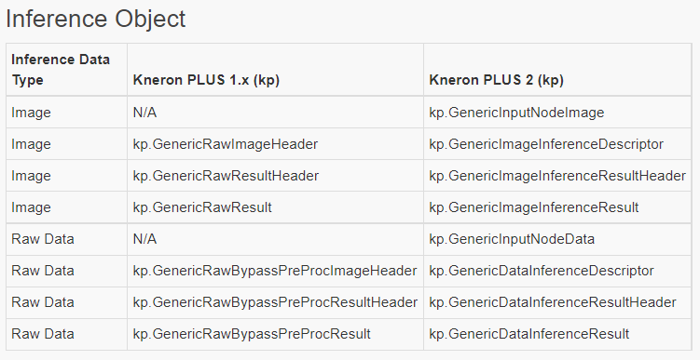700x360 pixels.
Task: Click kp.GenericRawImageHeader text
Action: click(x=226, y=144)
